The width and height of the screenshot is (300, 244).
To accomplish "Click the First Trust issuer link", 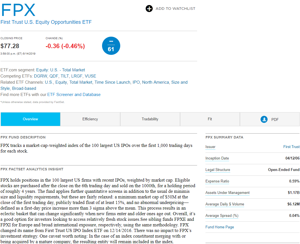I will tap(291, 147).
